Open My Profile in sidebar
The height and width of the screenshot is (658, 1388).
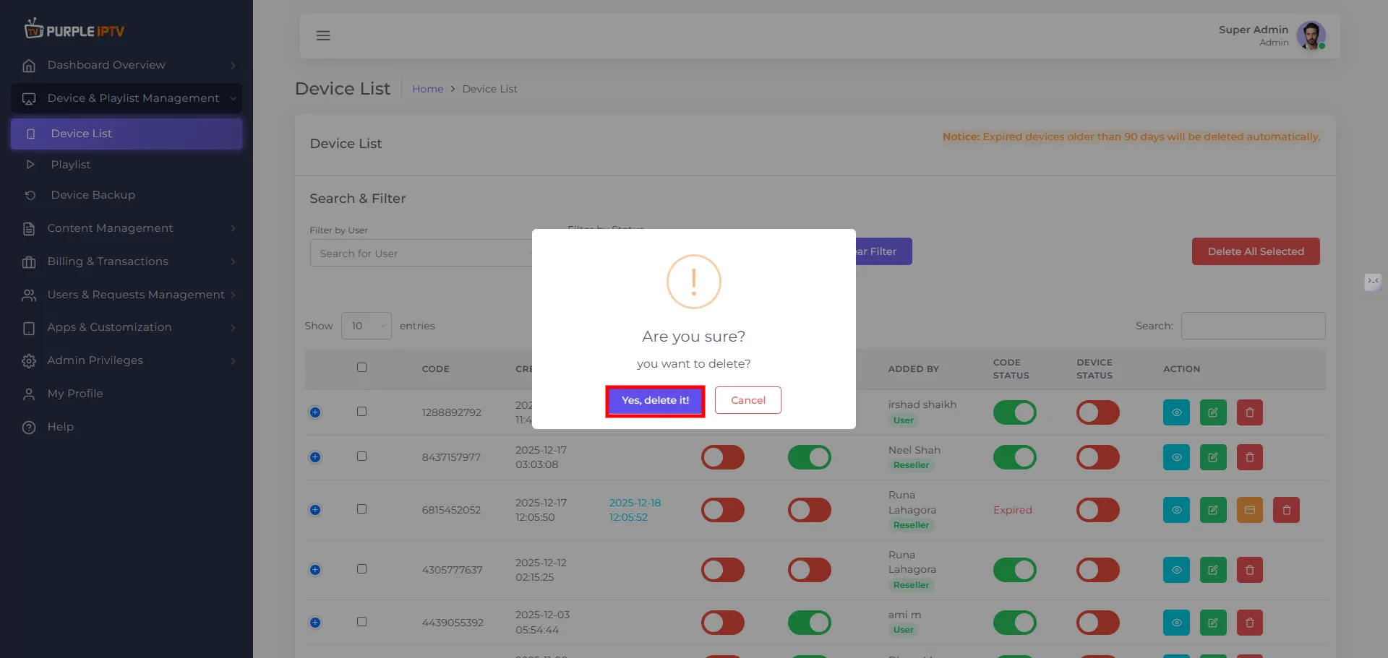[127, 394]
